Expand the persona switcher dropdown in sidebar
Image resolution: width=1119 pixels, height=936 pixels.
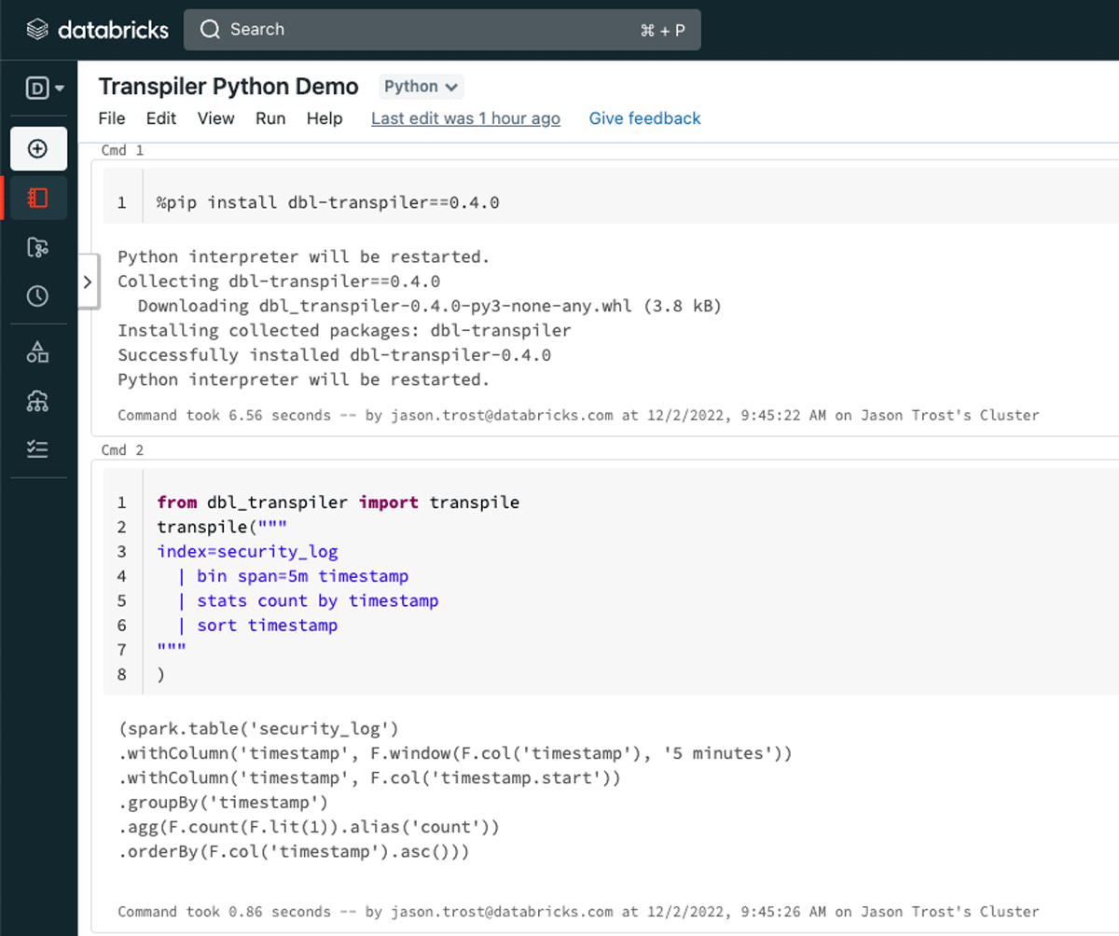click(44, 89)
